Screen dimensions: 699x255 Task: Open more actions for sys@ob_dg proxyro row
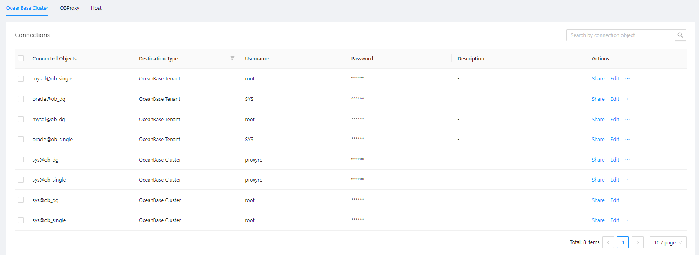pos(627,160)
